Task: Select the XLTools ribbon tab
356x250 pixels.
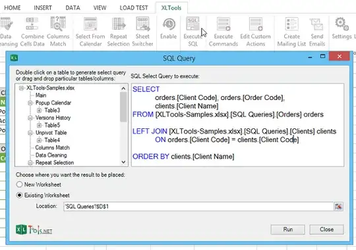Action: [171, 8]
